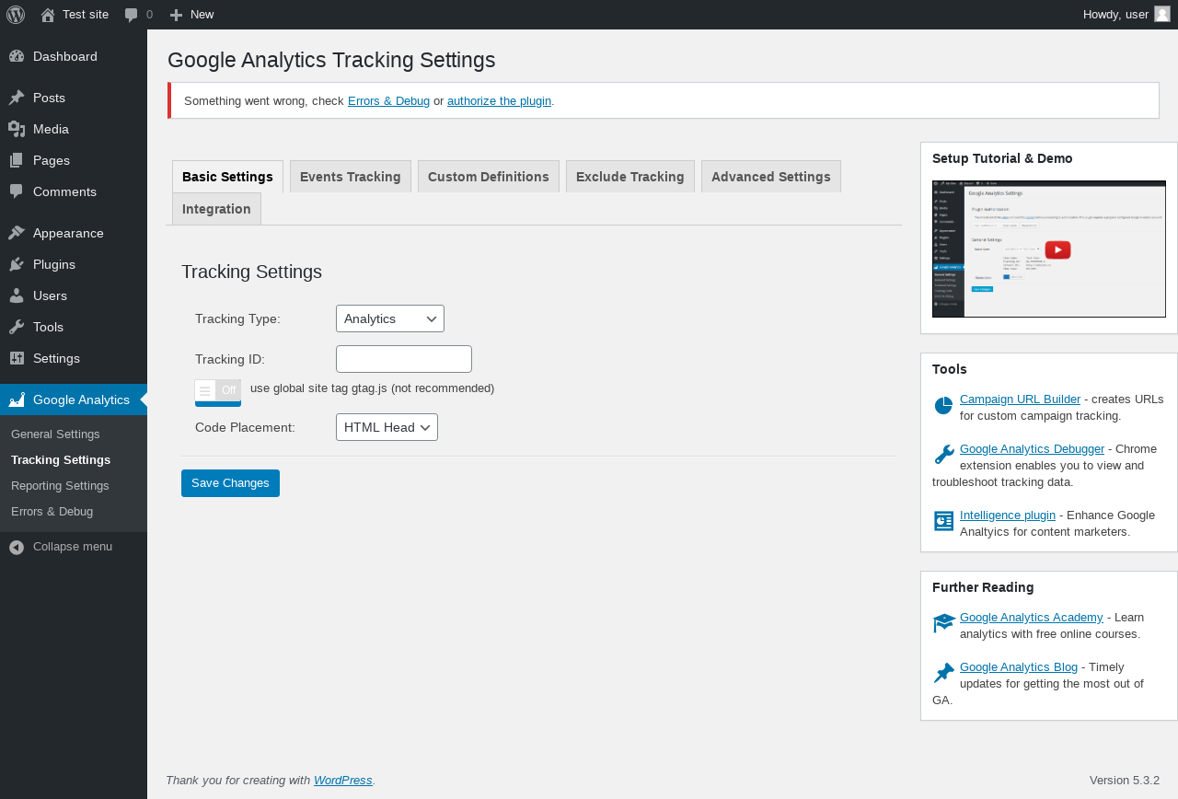Open the Tracking Type dropdown

coord(390,318)
